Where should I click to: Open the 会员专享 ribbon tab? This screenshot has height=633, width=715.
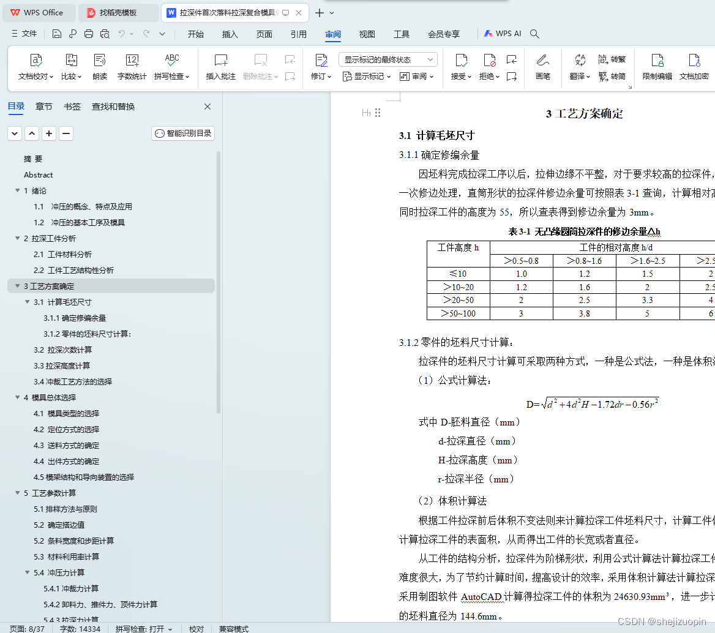coord(444,34)
